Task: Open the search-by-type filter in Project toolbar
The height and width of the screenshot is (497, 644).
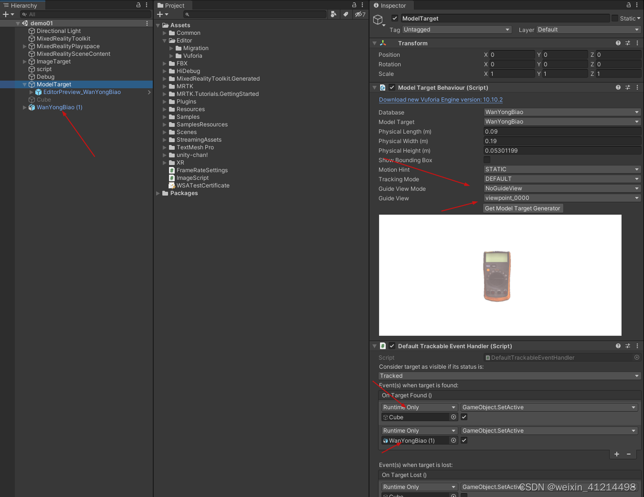Action: pyautogui.click(x=334, y=14)
